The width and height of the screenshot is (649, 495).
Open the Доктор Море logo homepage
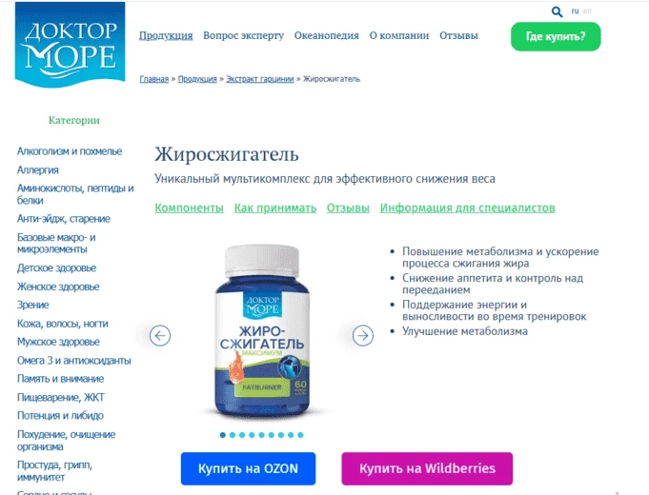click(70, 45)
